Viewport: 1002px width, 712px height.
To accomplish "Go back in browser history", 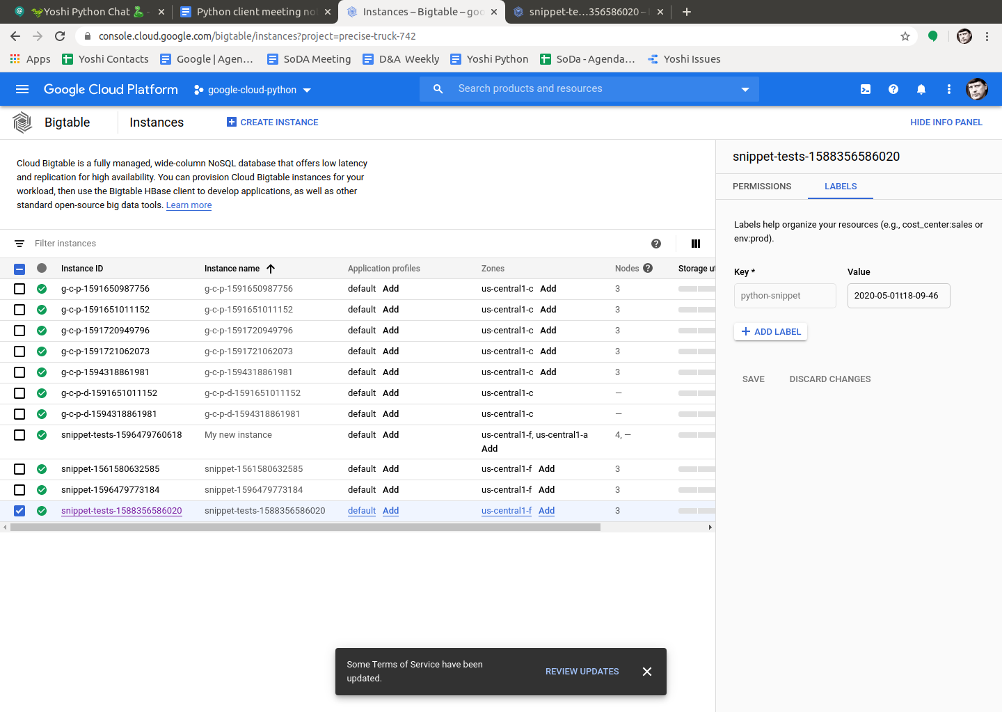I will coord(15,36).
